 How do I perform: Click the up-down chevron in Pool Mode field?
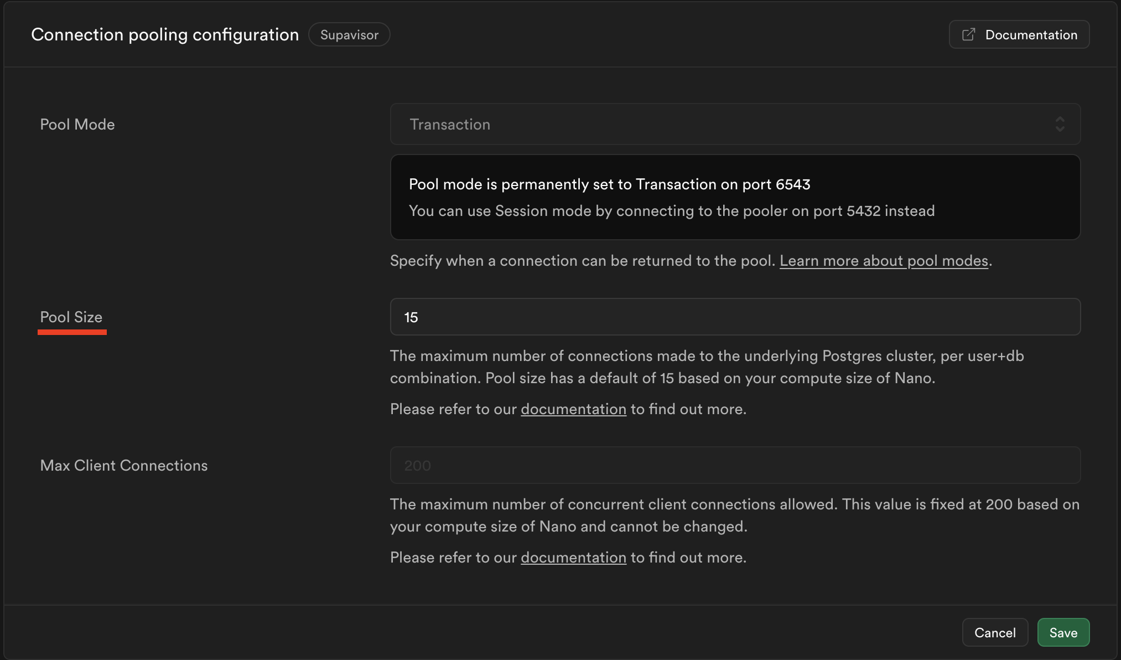pyautogui.click(x=1060, y=124)
